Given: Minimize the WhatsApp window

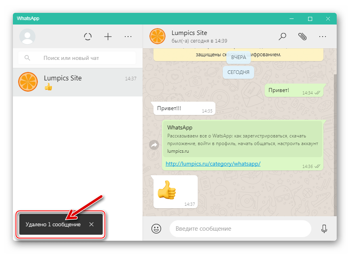Looking at the screenshot, I should [292, 19].
